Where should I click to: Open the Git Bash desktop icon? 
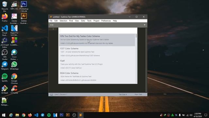(5, 89)
